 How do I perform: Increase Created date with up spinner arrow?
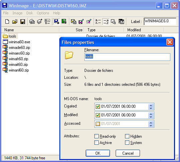coord(151,105)
